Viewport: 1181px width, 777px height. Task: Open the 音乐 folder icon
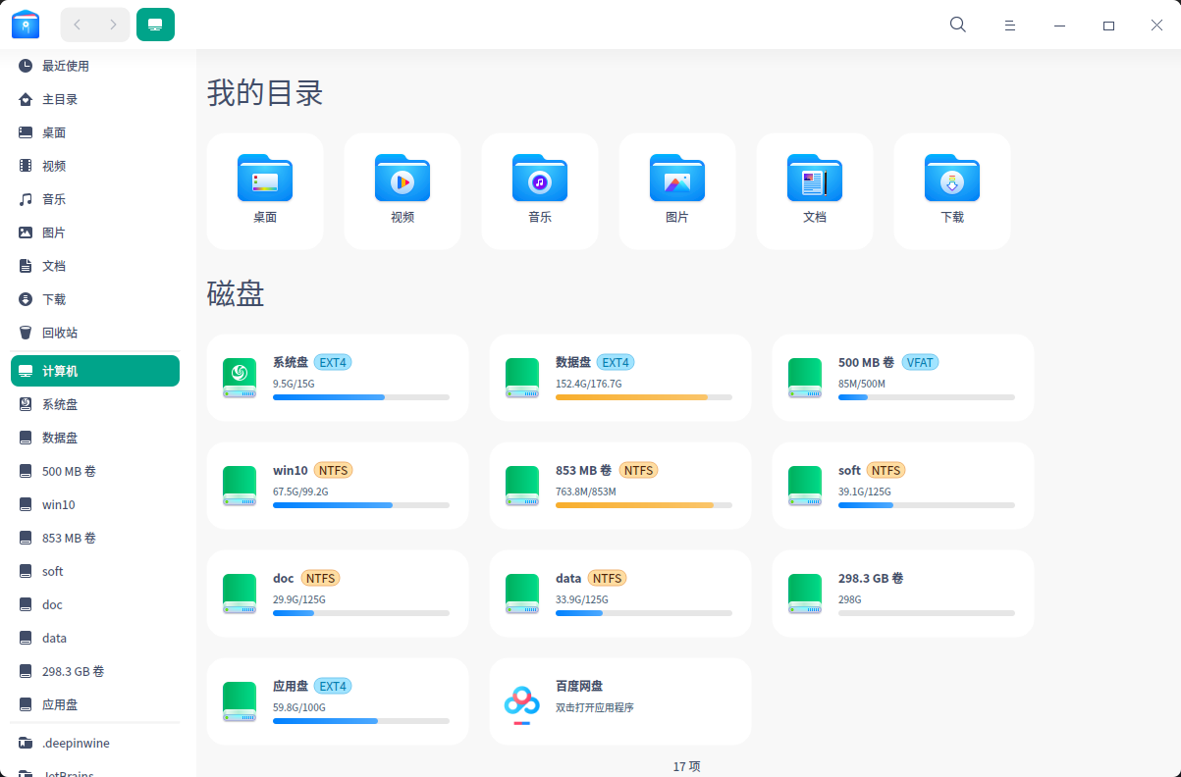(540, 180)
